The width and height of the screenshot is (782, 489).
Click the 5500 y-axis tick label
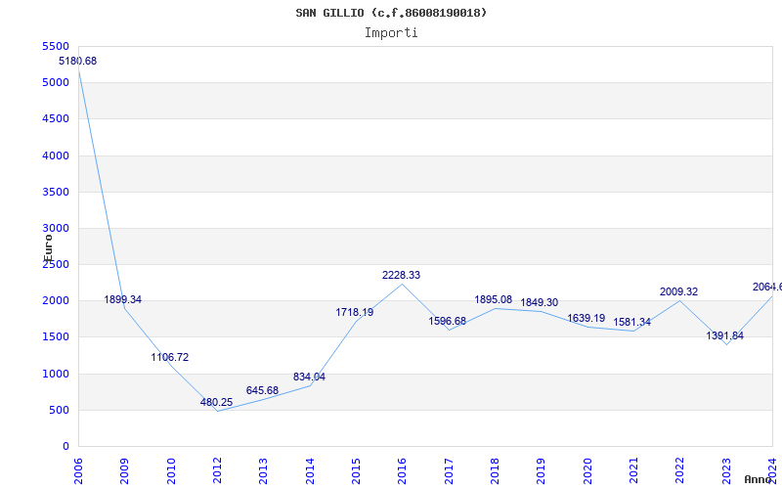click(x=56, y=46)
